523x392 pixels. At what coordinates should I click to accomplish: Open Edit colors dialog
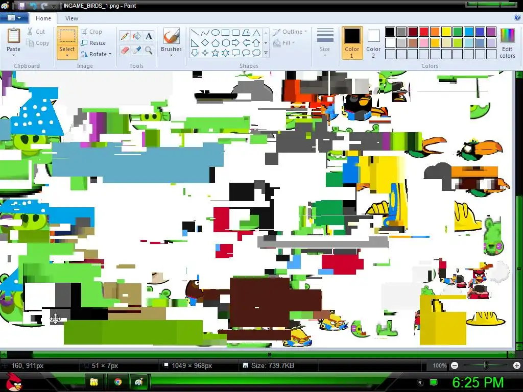(x=507, y=43)
